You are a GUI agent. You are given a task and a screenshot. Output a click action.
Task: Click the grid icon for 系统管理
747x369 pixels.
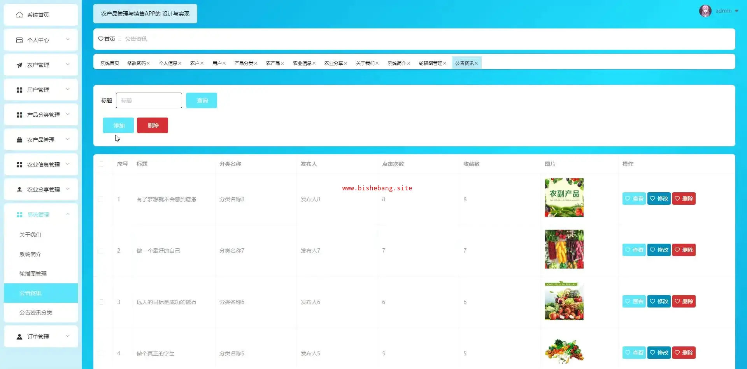tap(19, 214)
